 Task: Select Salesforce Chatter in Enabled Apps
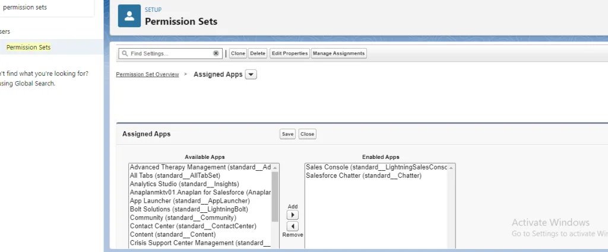376,176
